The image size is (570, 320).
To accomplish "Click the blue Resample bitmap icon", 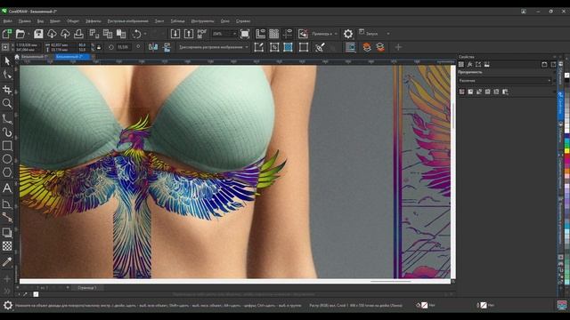I will tap(288, 47).
